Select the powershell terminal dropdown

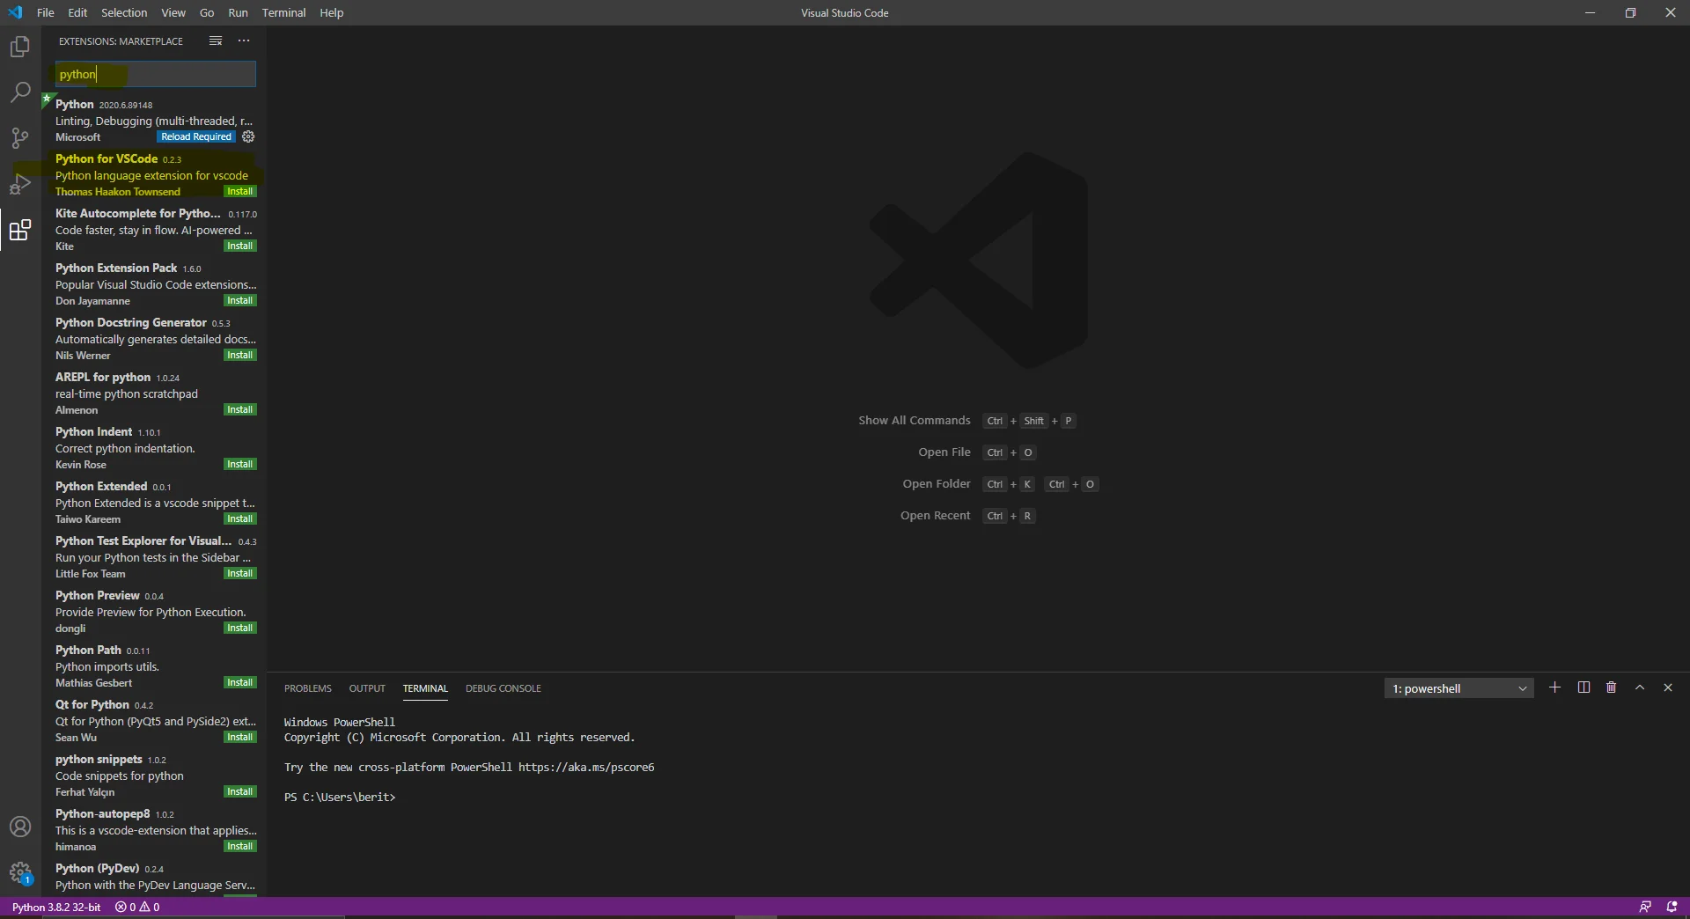click(1459, 688)
